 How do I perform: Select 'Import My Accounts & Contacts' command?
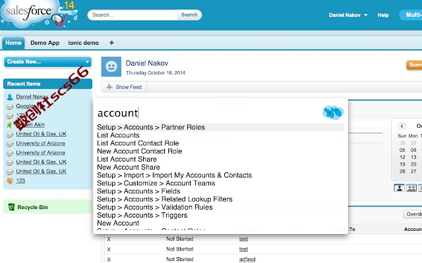(x=174, y=176)
